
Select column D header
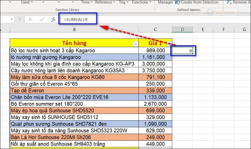click(x=182, y=30)
